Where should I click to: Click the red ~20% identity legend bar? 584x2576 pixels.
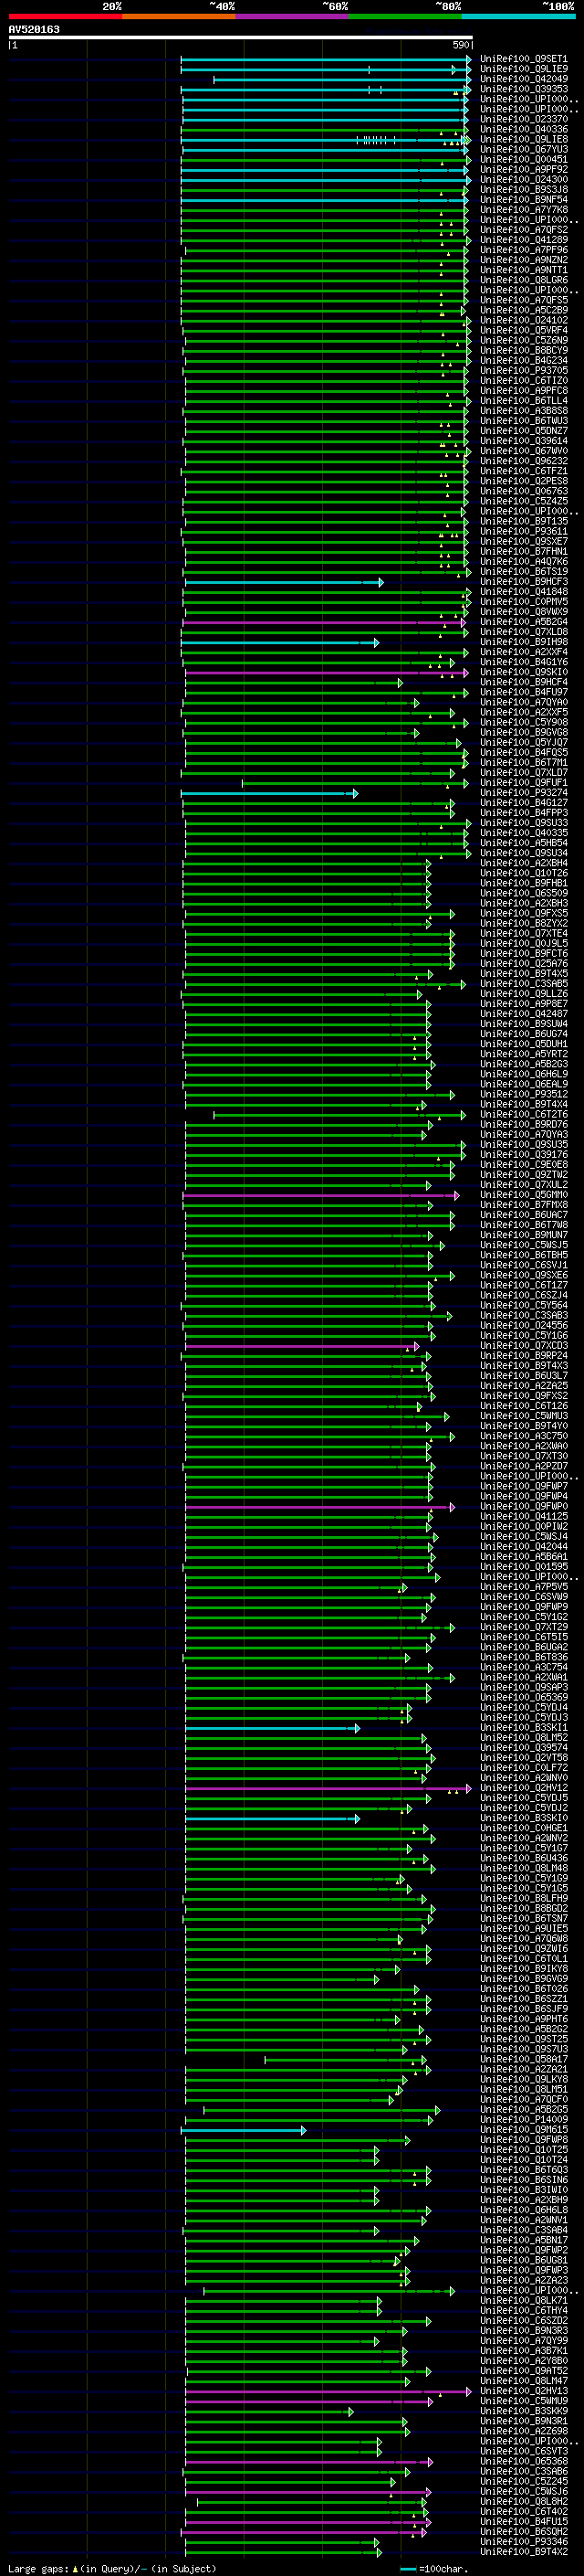pos(65,16)
